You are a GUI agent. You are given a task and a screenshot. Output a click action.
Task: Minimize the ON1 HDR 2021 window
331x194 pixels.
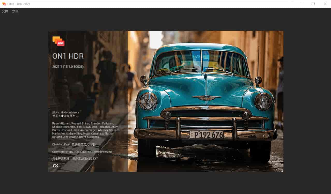[x=301, y=4]
